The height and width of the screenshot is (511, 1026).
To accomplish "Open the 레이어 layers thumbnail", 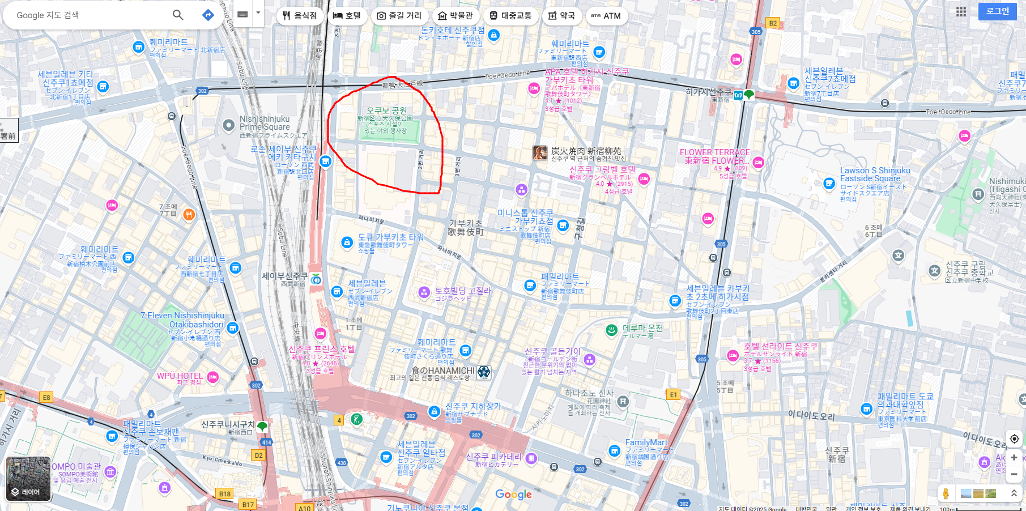I will (28, 479).
